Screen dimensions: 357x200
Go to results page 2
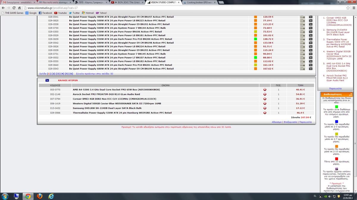[x=53, y=73]
